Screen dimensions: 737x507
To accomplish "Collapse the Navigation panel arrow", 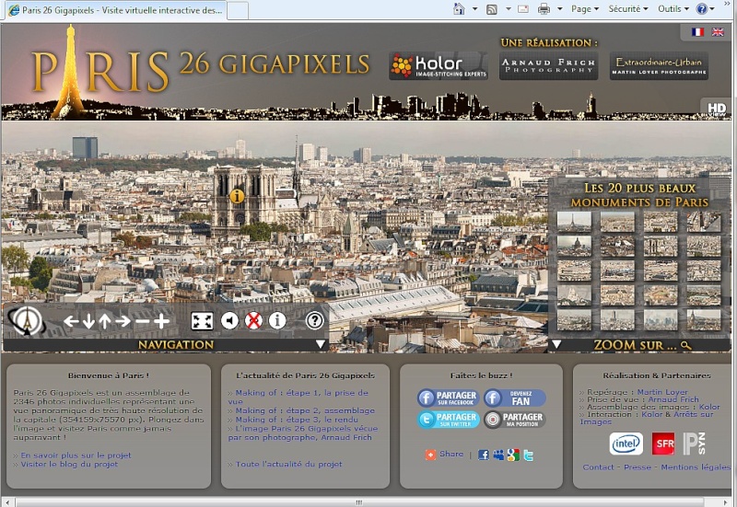I will tap(321, 344).
